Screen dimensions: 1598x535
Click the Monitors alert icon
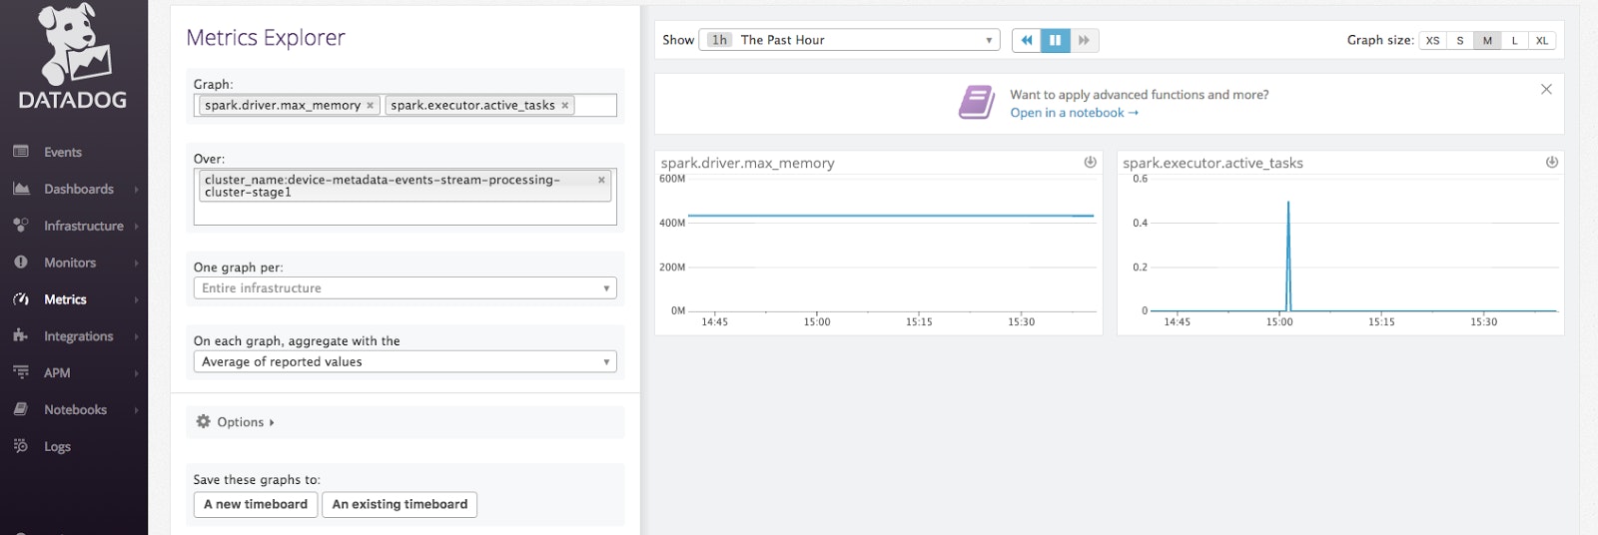pyautogui.click(x=21, y=263)
